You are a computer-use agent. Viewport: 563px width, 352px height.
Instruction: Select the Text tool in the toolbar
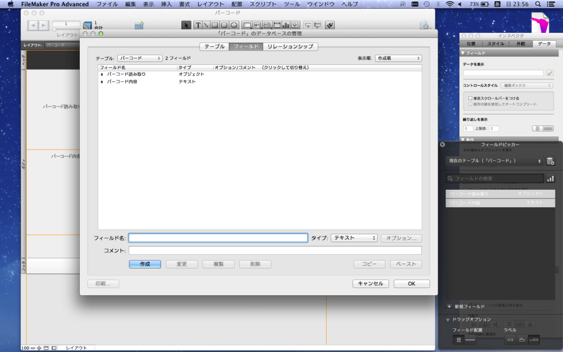click(x=198, y=25)
